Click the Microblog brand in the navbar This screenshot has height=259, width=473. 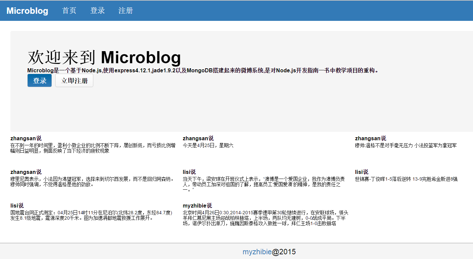point(27,11)
